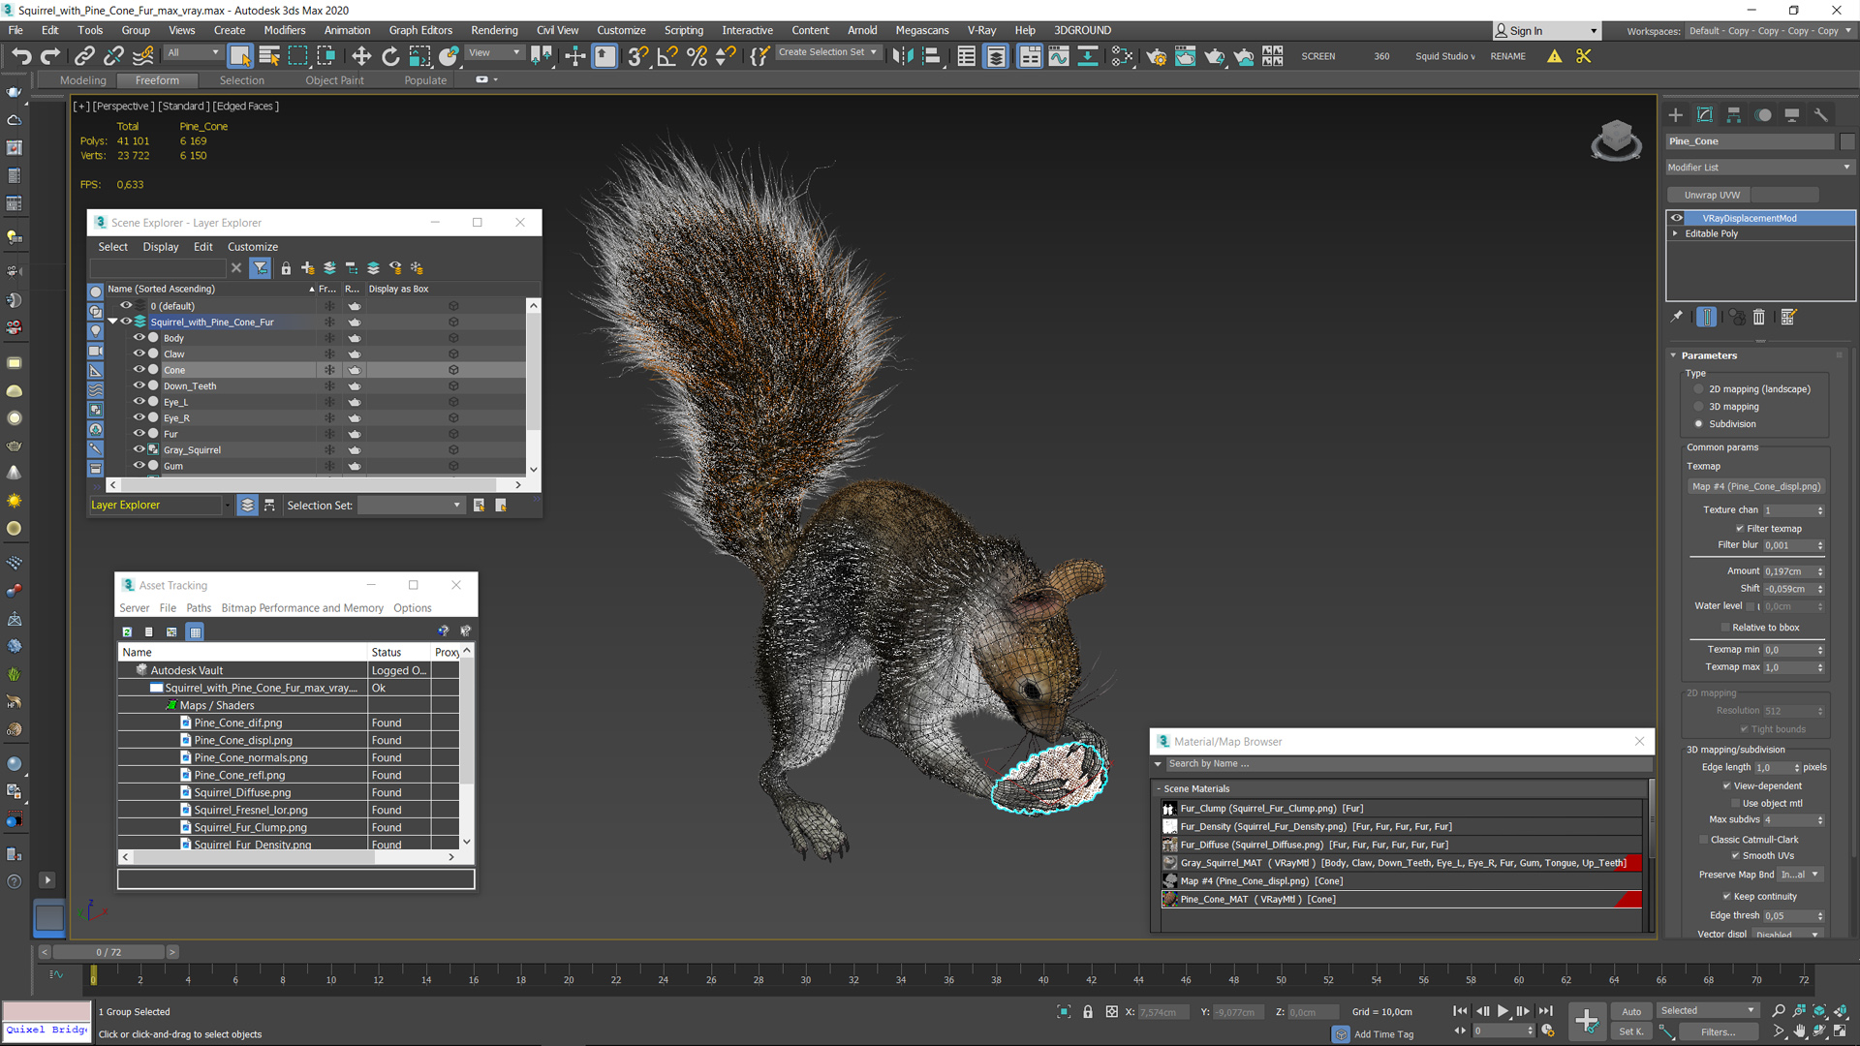Click the yellow scissors icon
Image resolution: width=1860 pixels, height=1046 pixels.
tap(1584, 56)
